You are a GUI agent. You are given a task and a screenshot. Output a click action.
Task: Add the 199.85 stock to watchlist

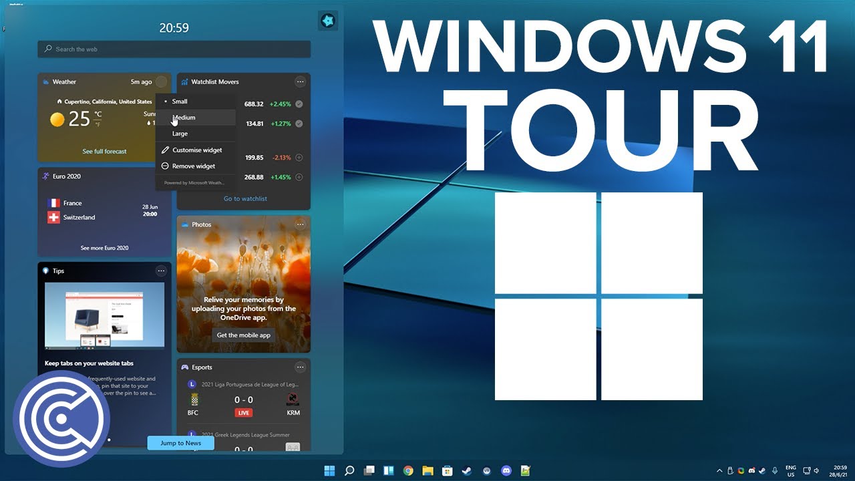299,158
